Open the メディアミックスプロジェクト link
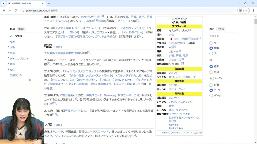Image resolution: width=257 pixels, height=144 pixels. (80, 71)
